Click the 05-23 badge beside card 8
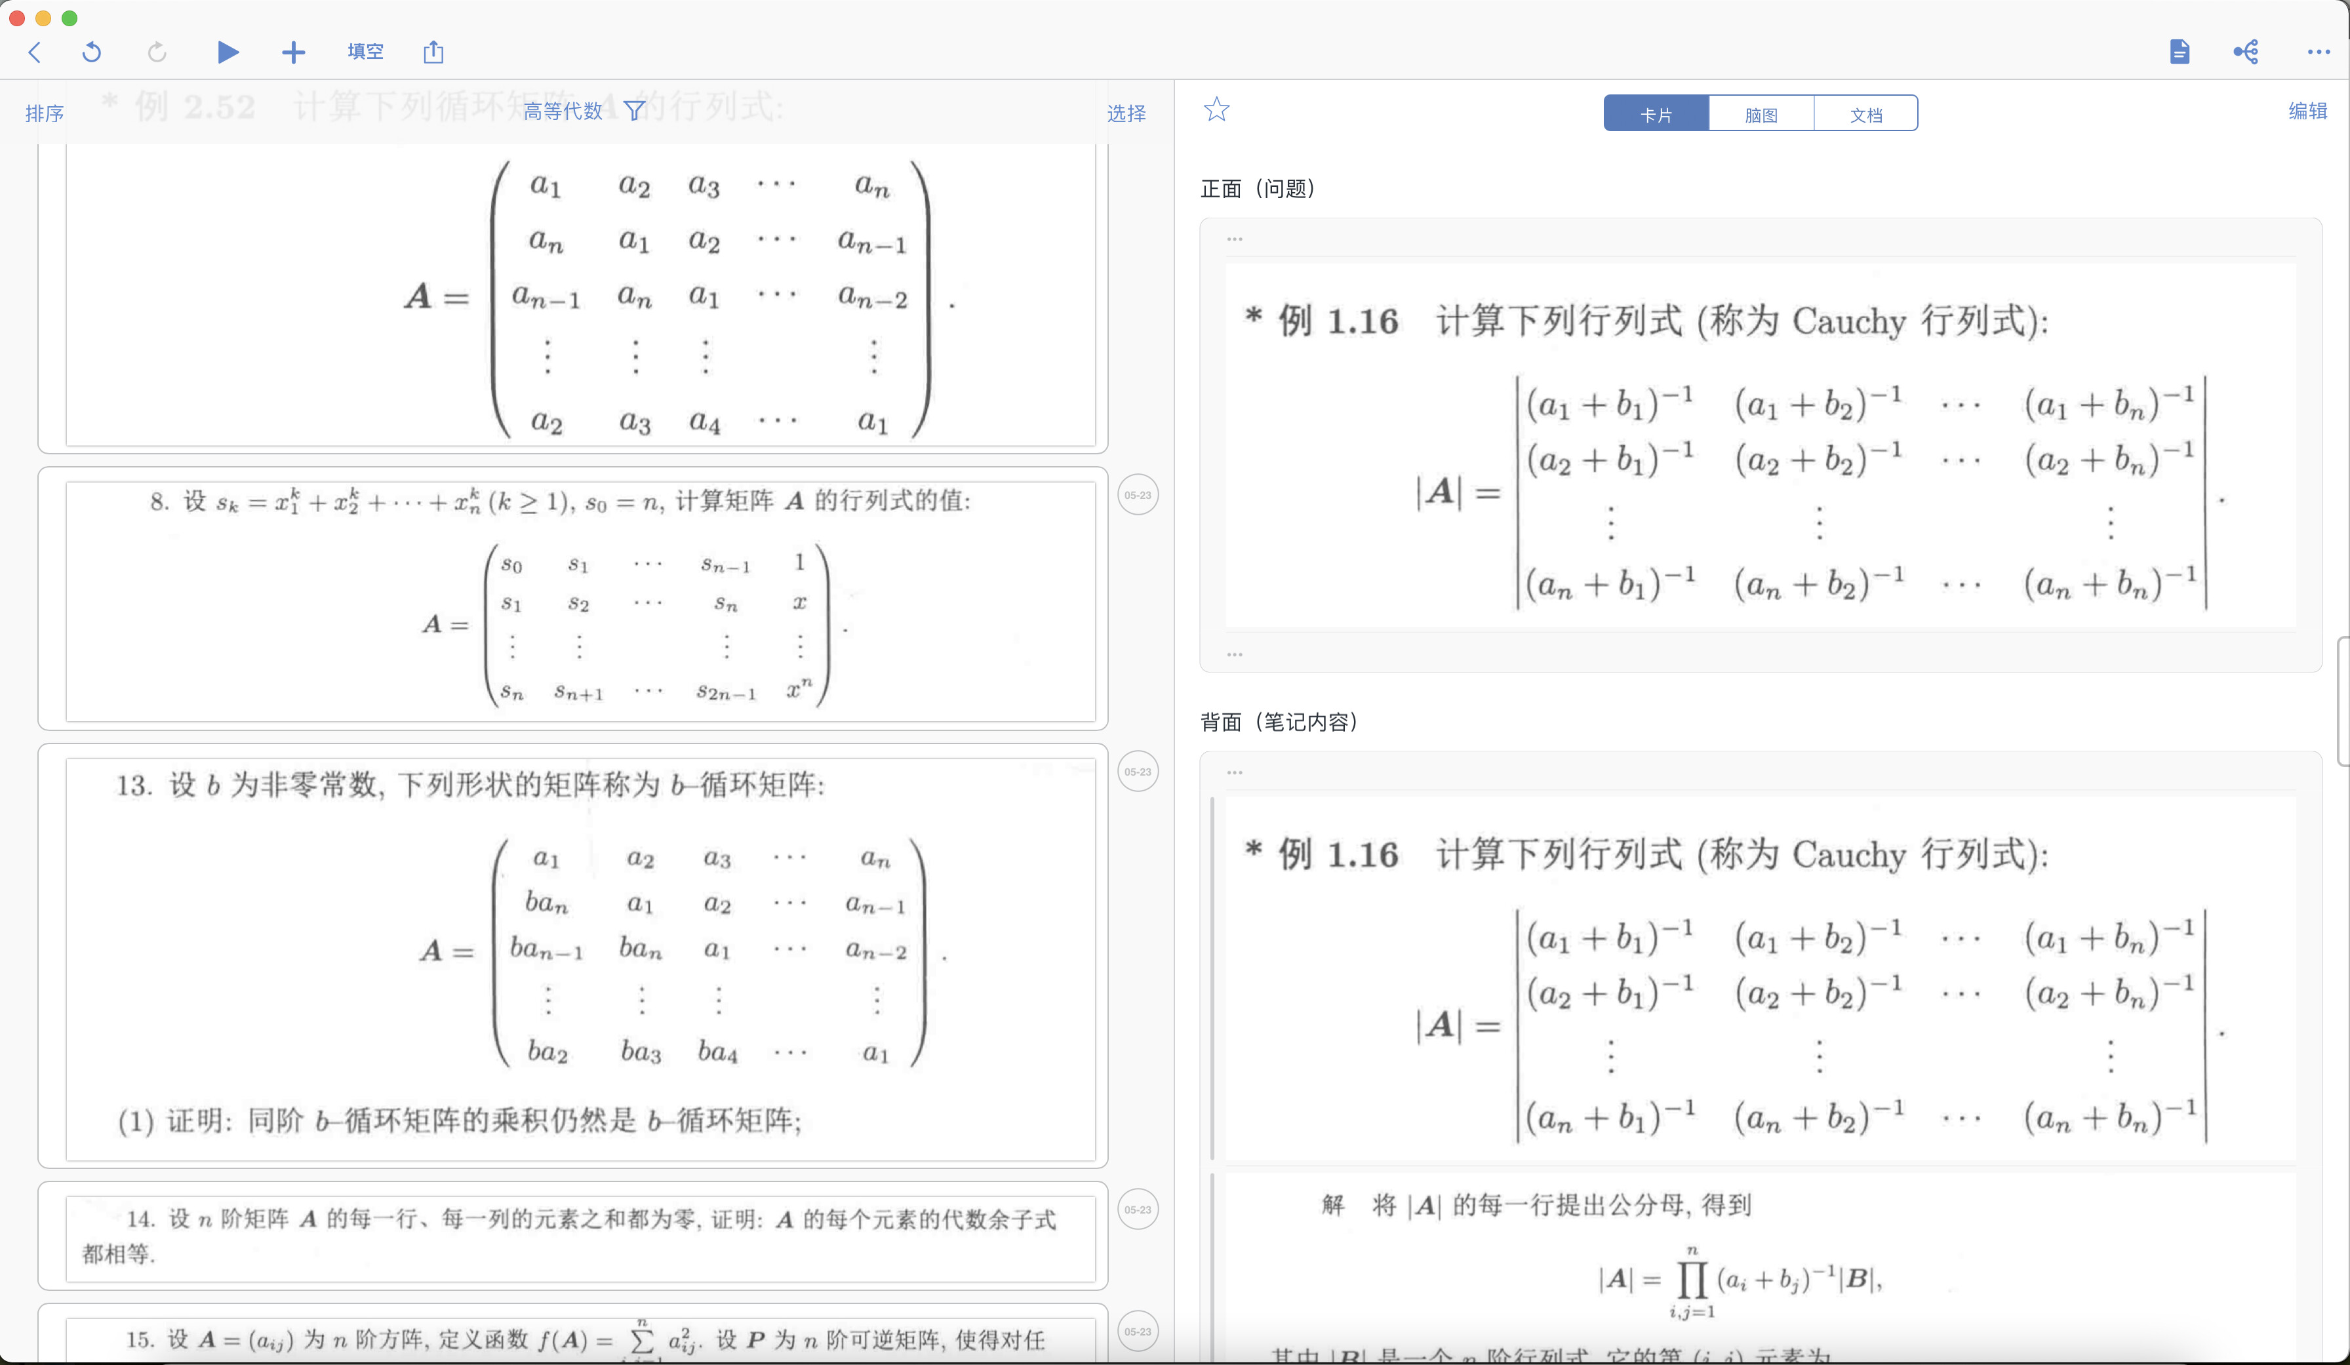The image size is (2350, 1365). [1138, 495]
